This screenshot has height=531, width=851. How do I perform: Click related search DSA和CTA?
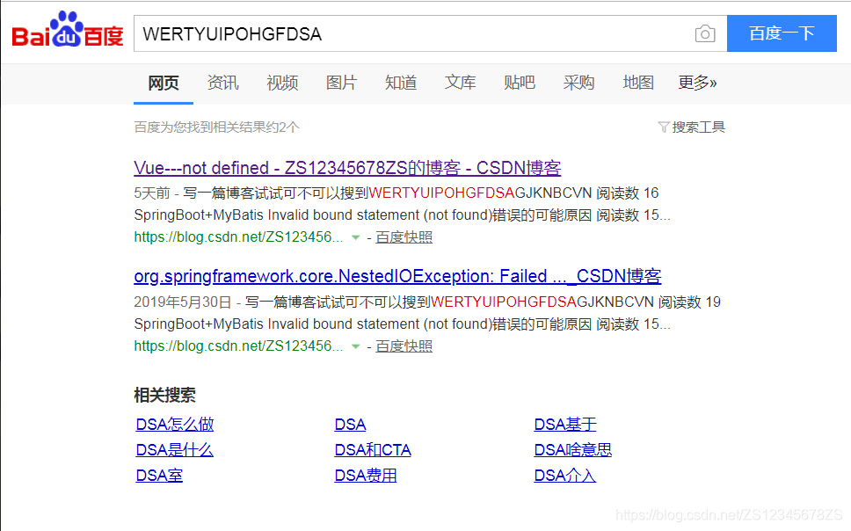[x=373, y=449]
